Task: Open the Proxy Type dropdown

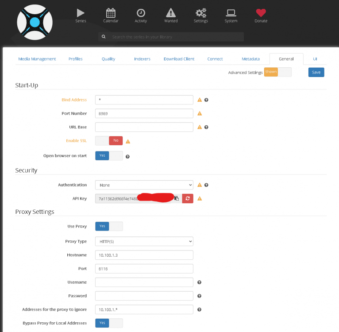Action: tap(144, 241)
